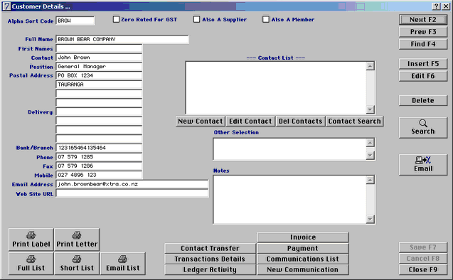Click the printer icon on Print Label
Viewport: 453px width, 280px height.
pyautogui.click(x=31, y=235)
